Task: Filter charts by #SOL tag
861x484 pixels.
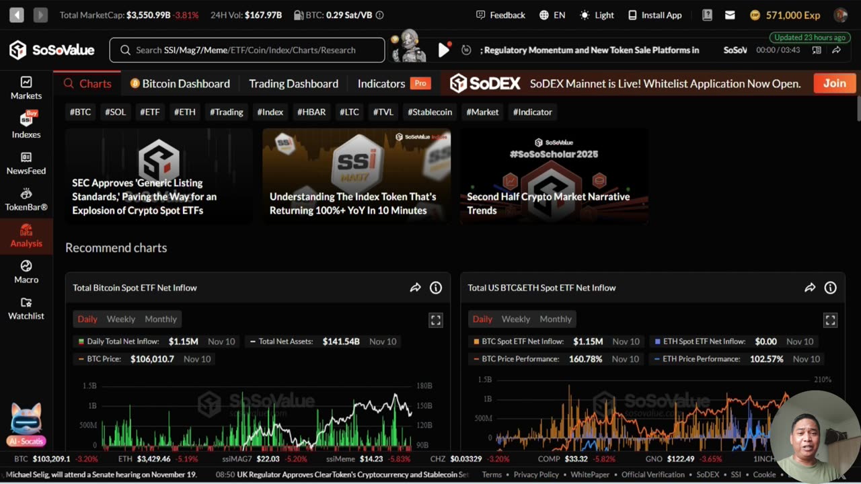Action: coord(115,112)
